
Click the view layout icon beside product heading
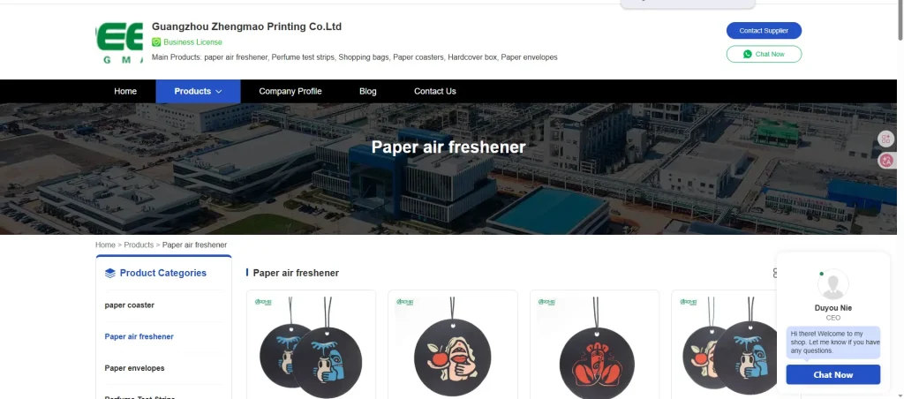tap(775, 273)
